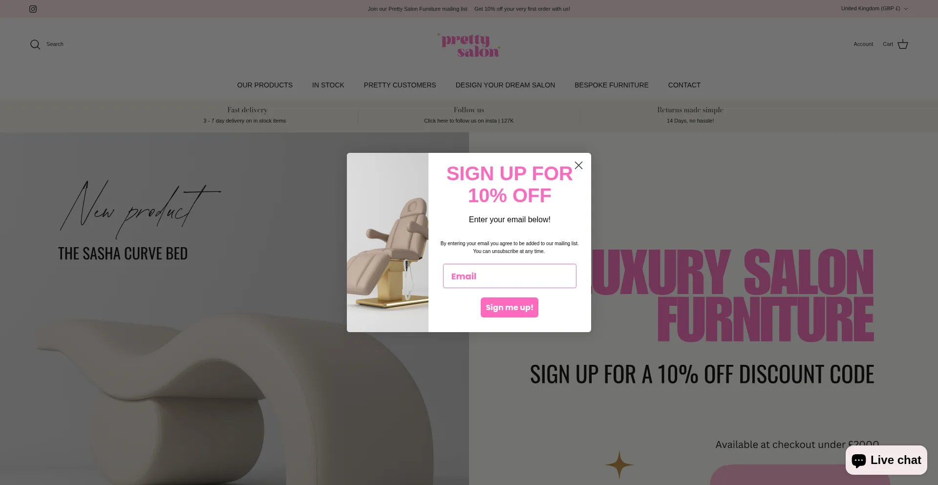Click the Pretty Salon logo

(469, 45)
